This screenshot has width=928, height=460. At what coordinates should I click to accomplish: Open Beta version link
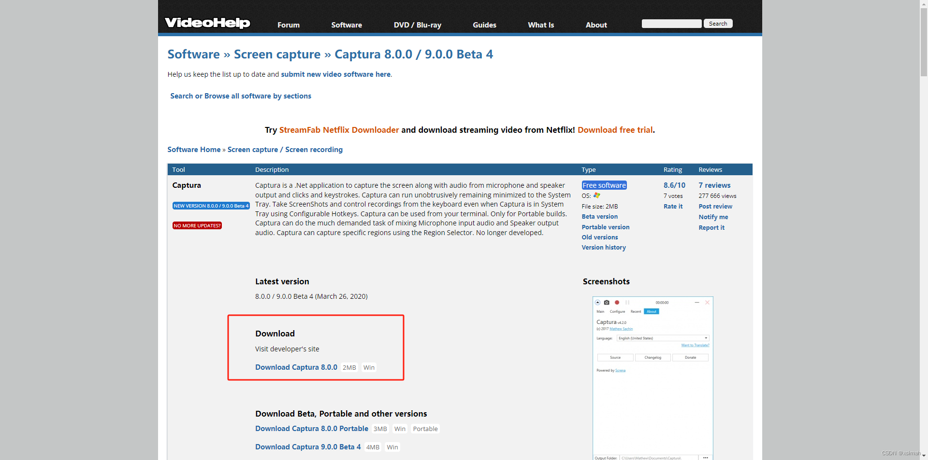(x=600, y=217)
